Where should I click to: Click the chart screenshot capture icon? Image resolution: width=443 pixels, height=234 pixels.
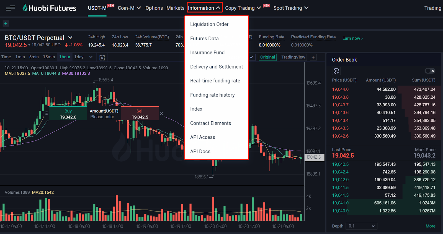[x=102, y=57]
